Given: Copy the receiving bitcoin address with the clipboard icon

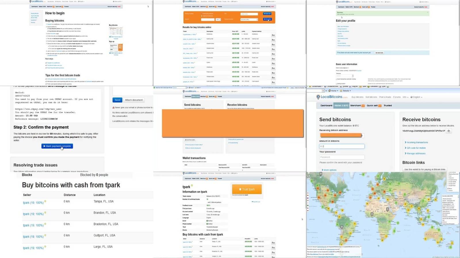Looking at the screenshot, I should [448, 131].
